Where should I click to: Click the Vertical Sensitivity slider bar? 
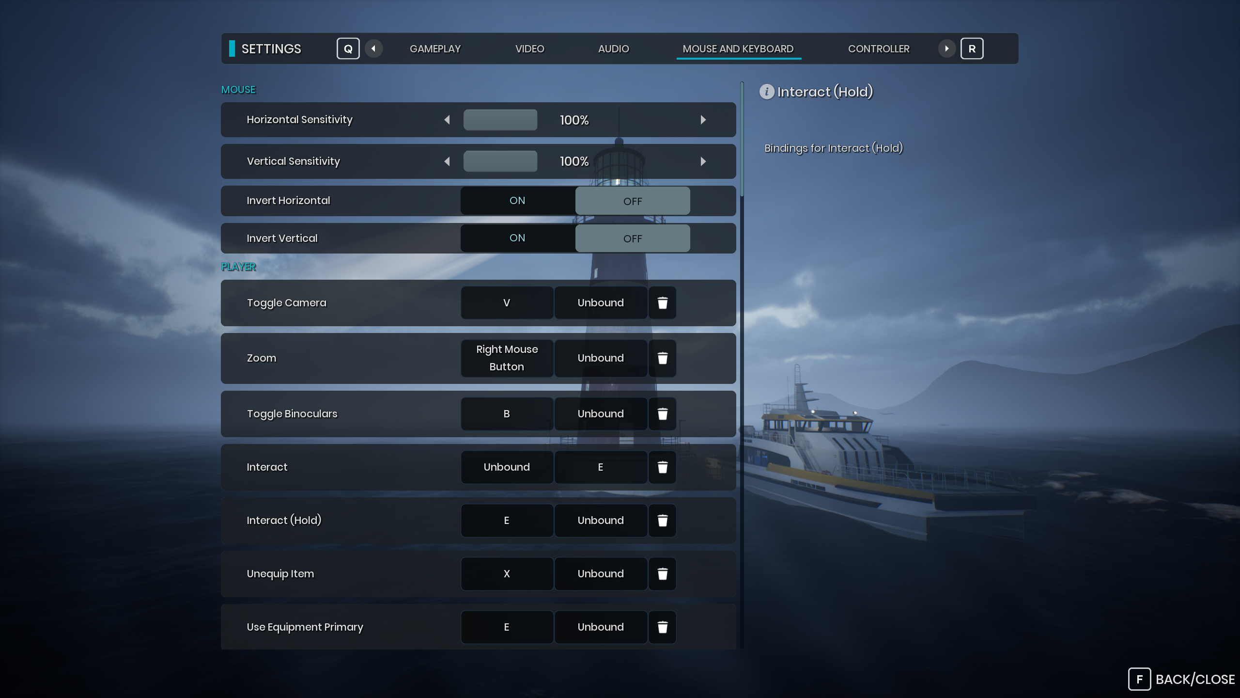[x=500, y=161]
